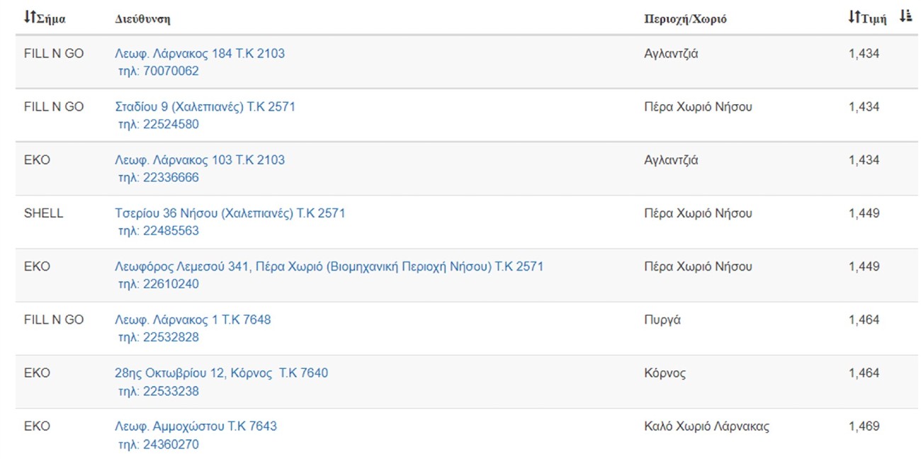Select the SHELL brand row cell
Screen dimensions: 921x459
43,213
